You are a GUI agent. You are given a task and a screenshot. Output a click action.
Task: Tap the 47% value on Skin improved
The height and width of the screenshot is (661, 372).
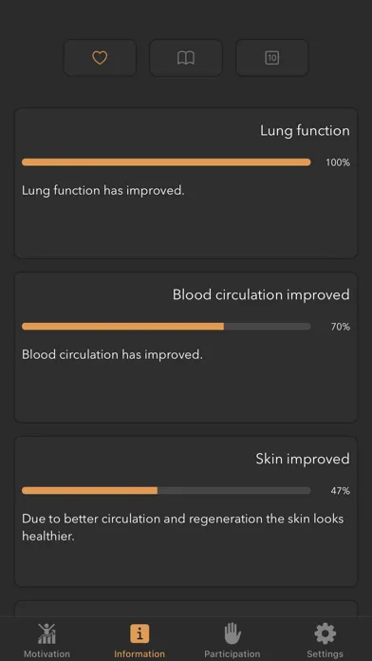tap(340, 491)
